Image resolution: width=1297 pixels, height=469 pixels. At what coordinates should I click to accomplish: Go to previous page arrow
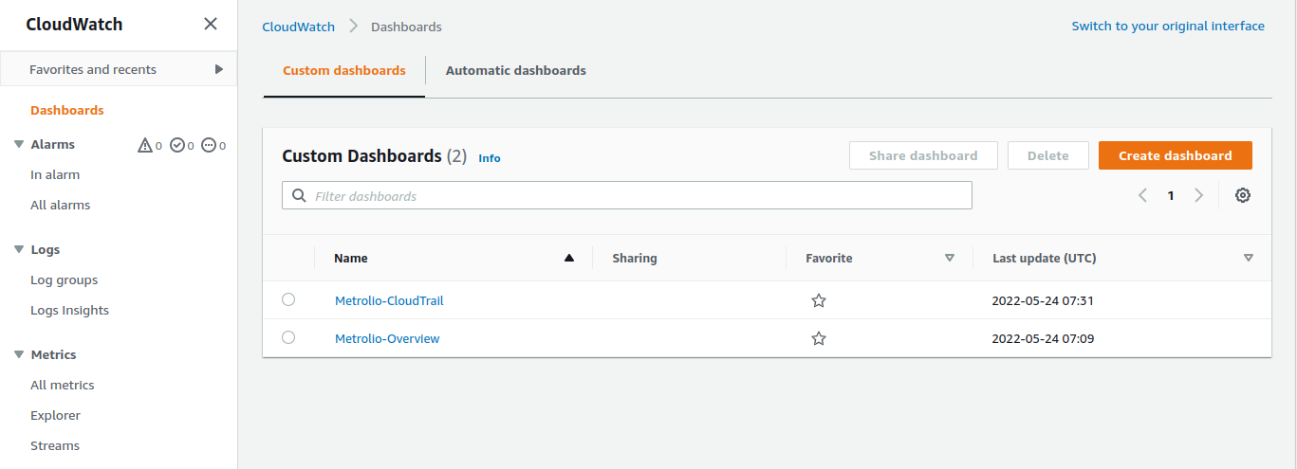tap(1142, 195)
